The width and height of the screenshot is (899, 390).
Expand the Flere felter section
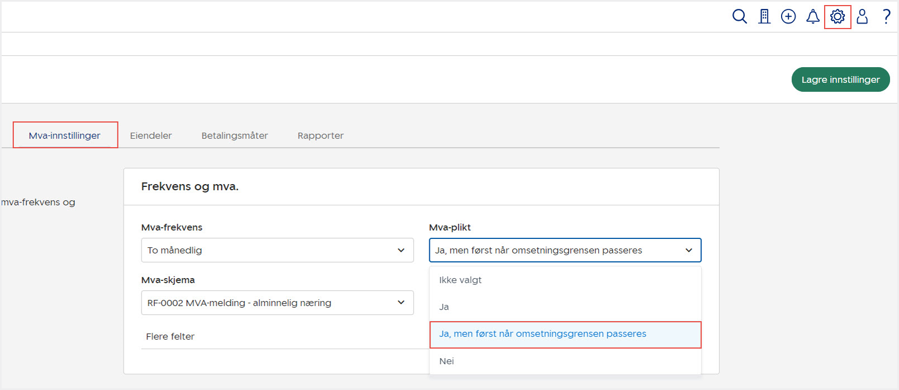(171, 336)
